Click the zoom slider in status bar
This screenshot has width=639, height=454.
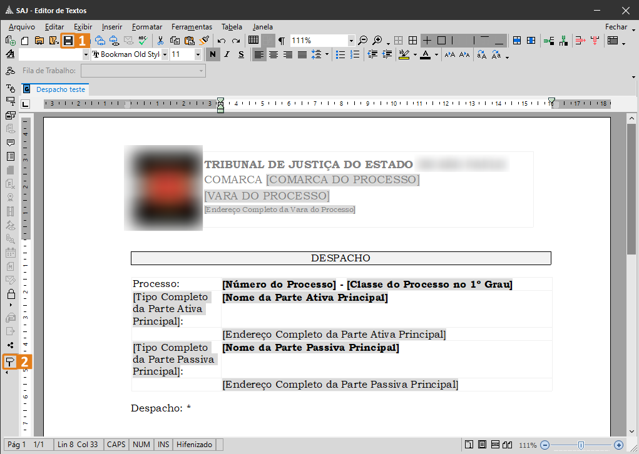tap(581, 445)
